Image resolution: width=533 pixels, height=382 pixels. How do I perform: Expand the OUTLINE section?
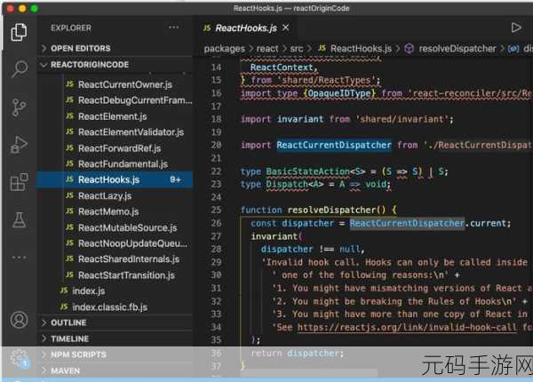coord(115,322)
